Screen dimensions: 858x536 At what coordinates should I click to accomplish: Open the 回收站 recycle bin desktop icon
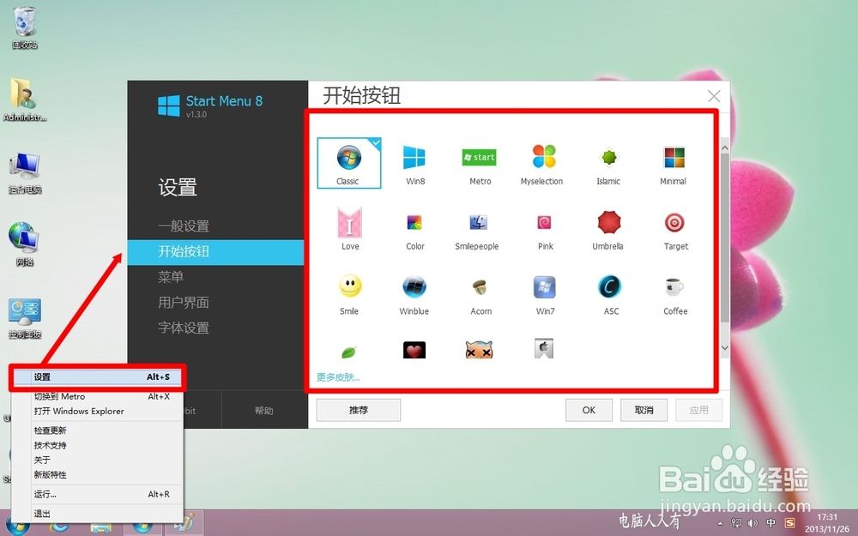pyautogui.click(x=25, y=28)
